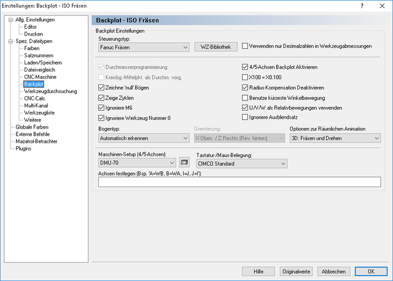Image resolution: width=393 pixels, height=281 pixels.
Task: Open Maschinen-Setup dropdown DMU-70
Action: pos(137,163)
